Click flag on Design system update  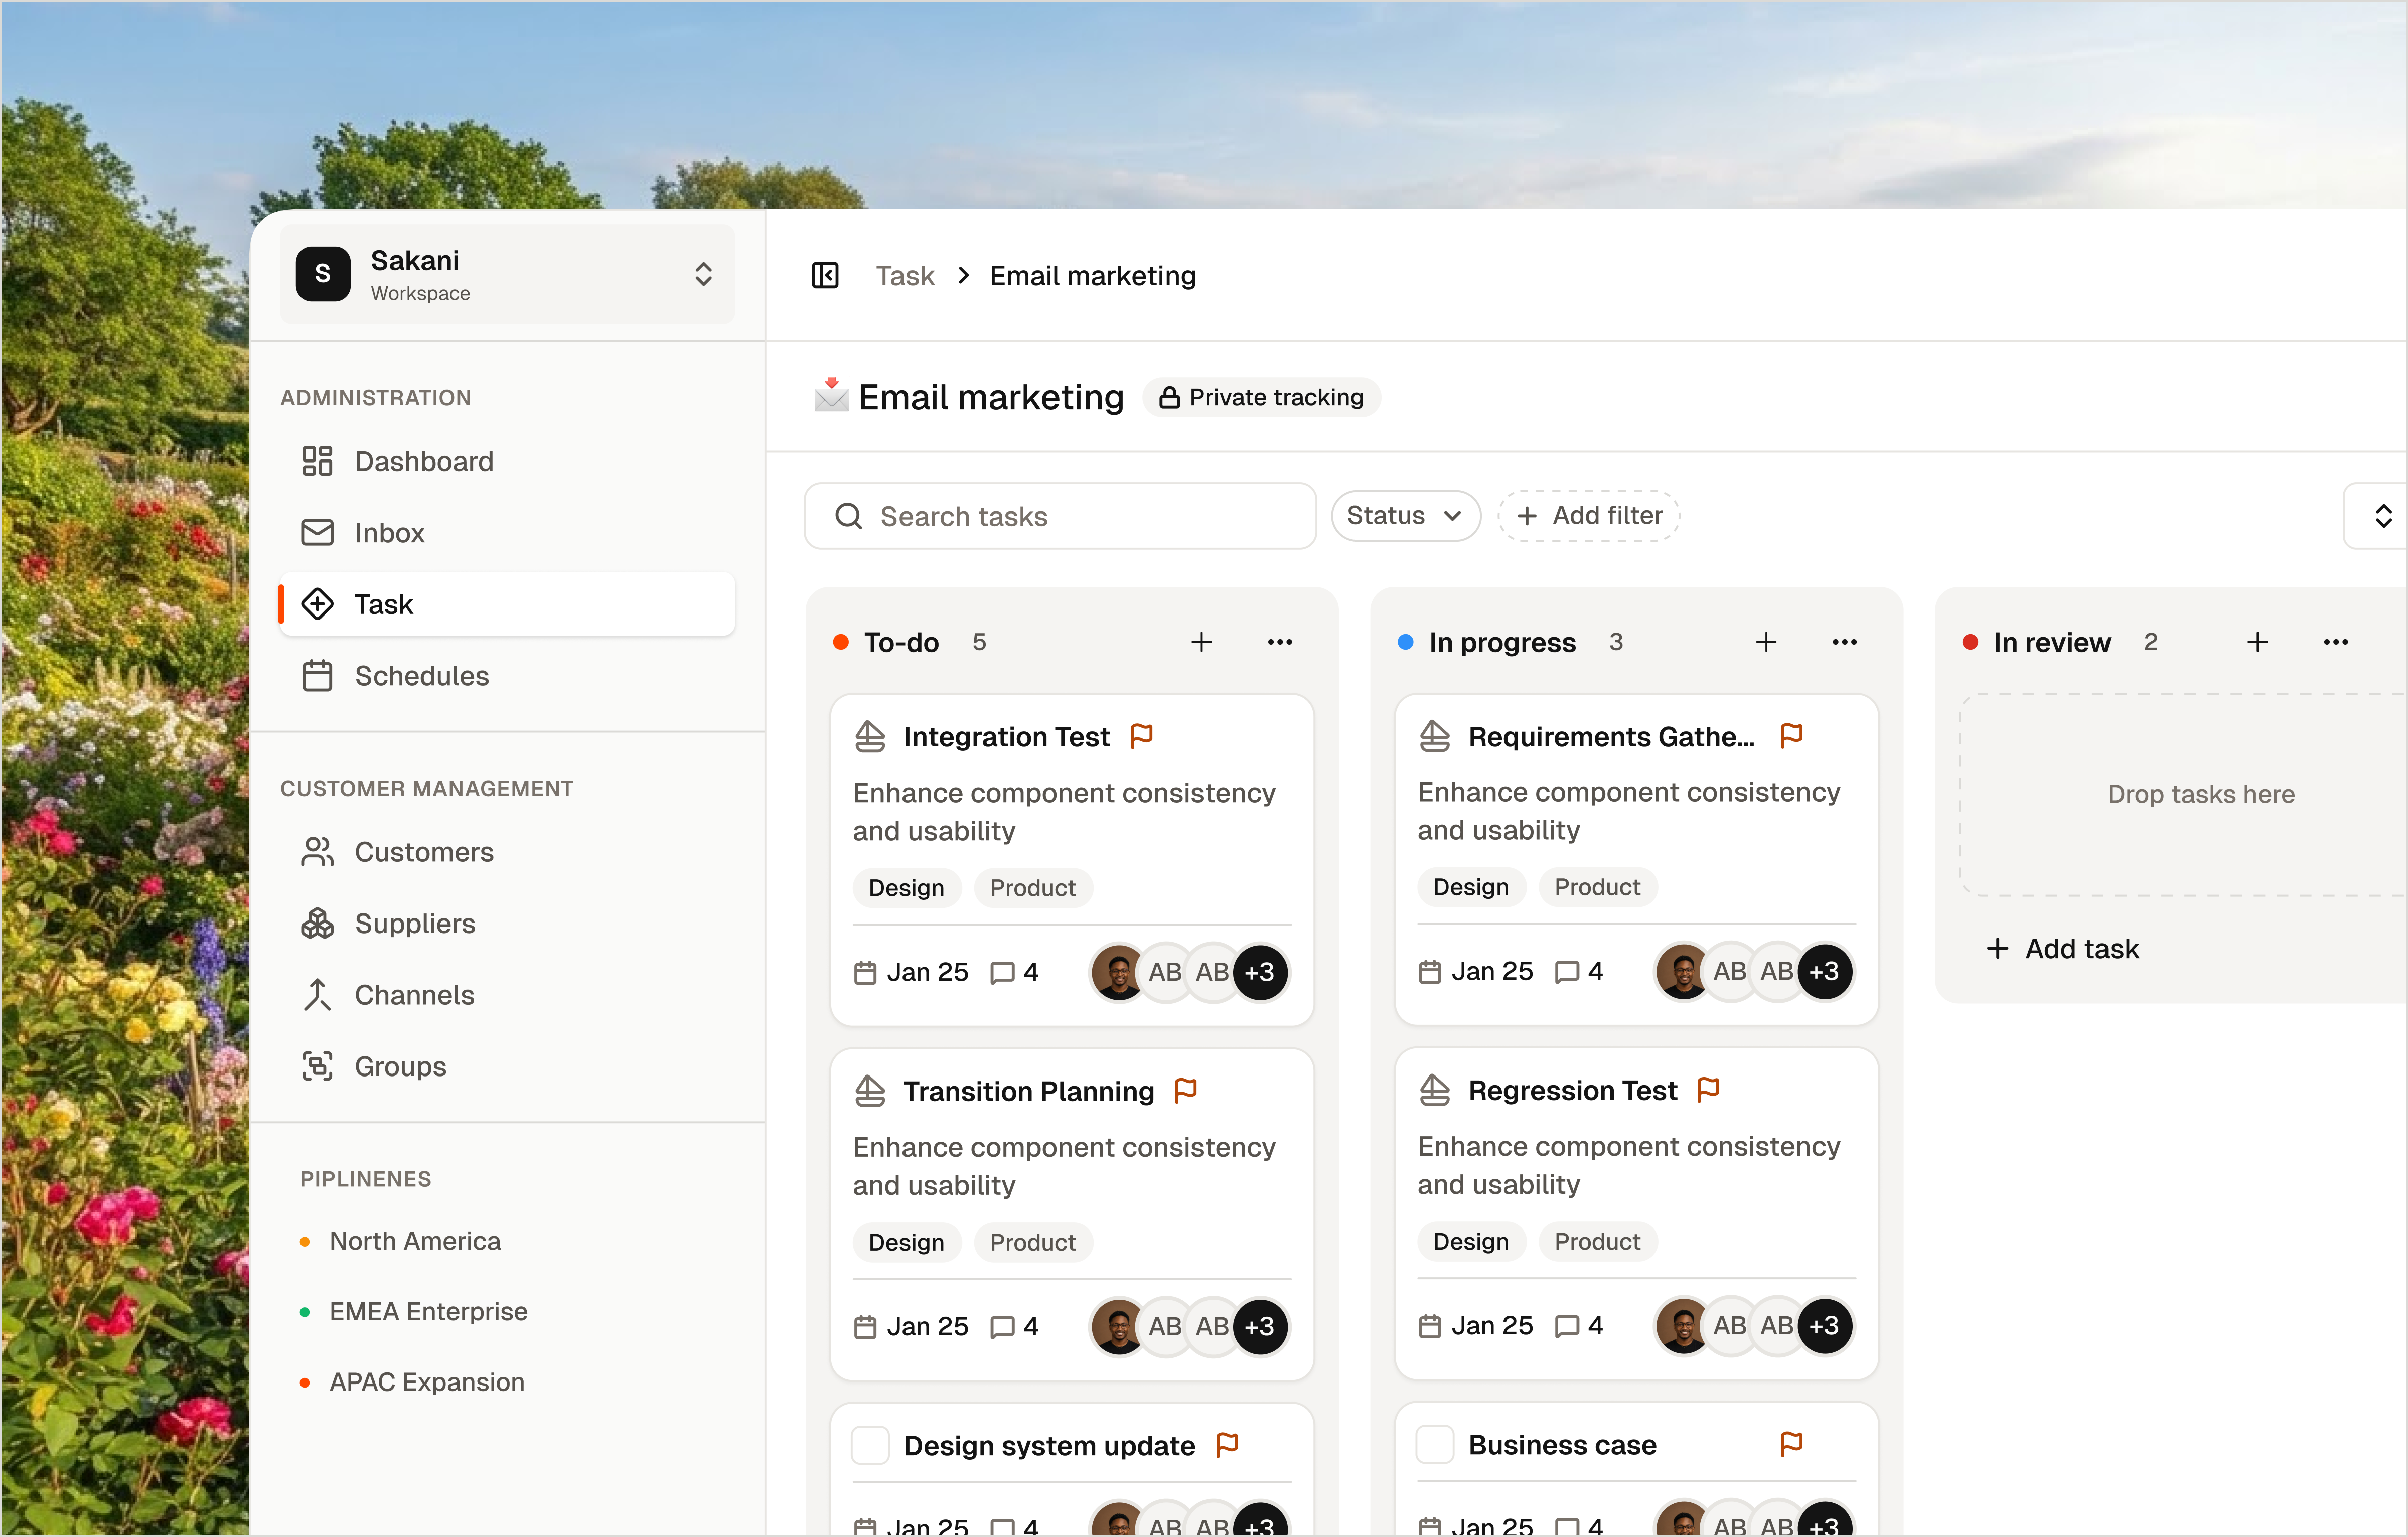[x=1227, y=1444]
